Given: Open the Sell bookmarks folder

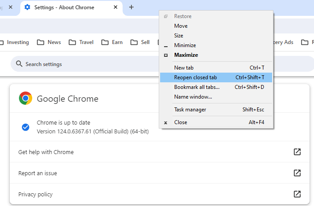Looking at the screenshot, I should 140,42.
